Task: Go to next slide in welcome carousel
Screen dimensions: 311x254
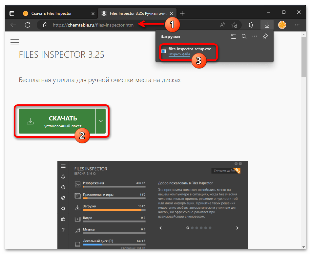Action: [x=237, y=228]
